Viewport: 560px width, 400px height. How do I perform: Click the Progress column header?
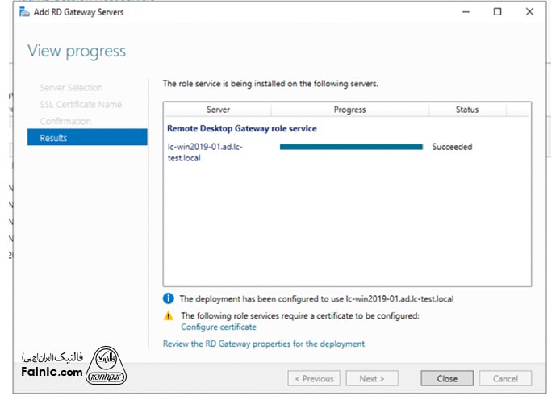click(349, 110)
